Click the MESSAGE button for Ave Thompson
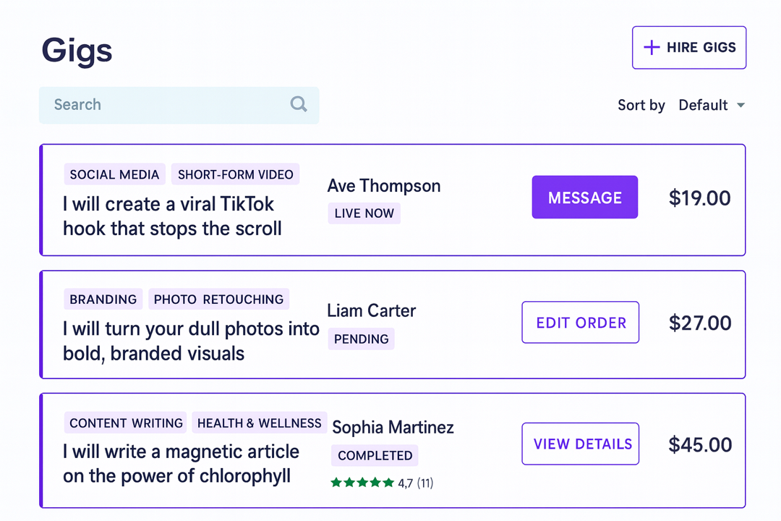 click(x=584, y=197)
